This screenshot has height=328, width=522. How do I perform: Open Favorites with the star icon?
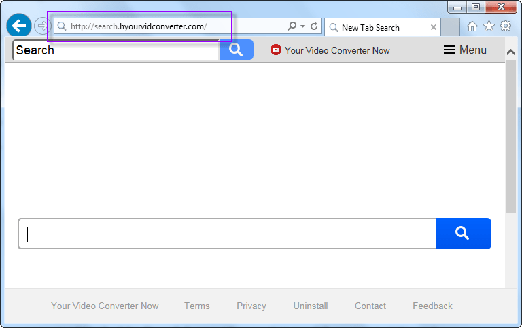pyautogui.click(x=489, y=26)
